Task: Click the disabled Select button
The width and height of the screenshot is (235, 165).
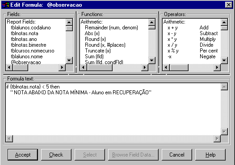Action: click(90, 155)
